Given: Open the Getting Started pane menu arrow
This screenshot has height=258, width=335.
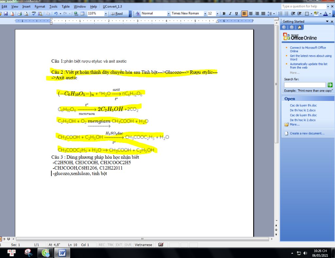Looking at the screenshot, I should point(327,21).
